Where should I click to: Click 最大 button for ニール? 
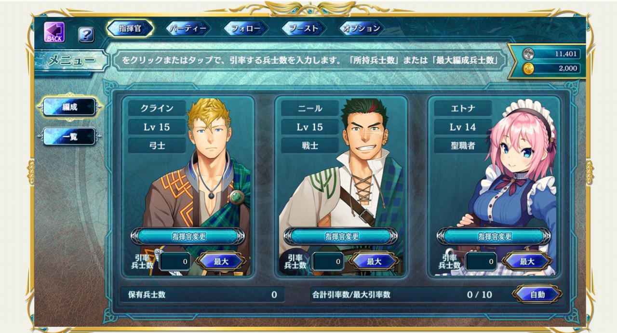click(374, 261)
